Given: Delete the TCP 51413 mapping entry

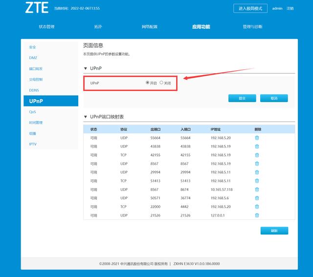Looking at the screenshot, I should (257, 181).
